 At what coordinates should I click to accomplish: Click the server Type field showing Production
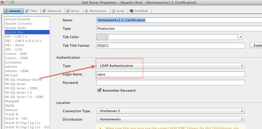click(x=179, y=29)
